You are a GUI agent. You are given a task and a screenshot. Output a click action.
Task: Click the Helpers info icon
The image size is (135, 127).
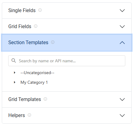tap(29, 115)
